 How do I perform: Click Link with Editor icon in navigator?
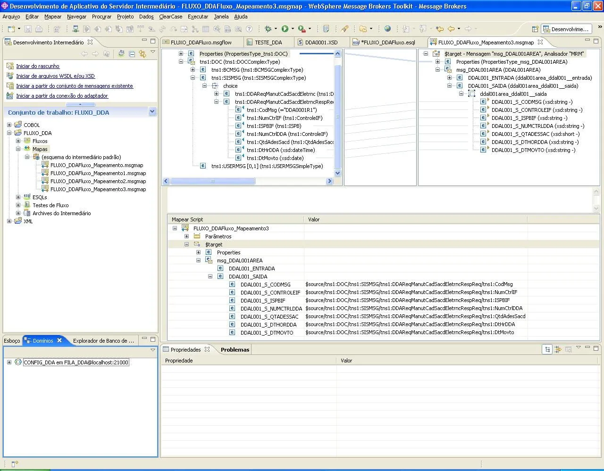pos(142,54)
